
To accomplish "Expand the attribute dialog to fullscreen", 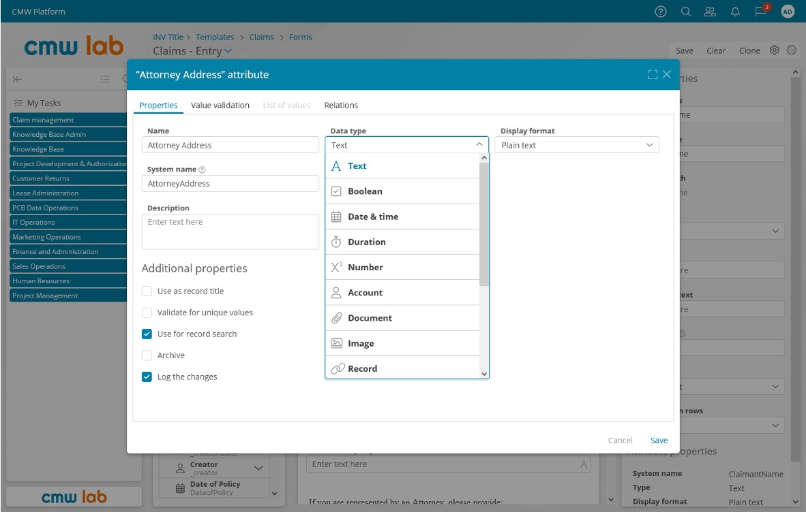I will pyautogui.click(x=653, y=74).
